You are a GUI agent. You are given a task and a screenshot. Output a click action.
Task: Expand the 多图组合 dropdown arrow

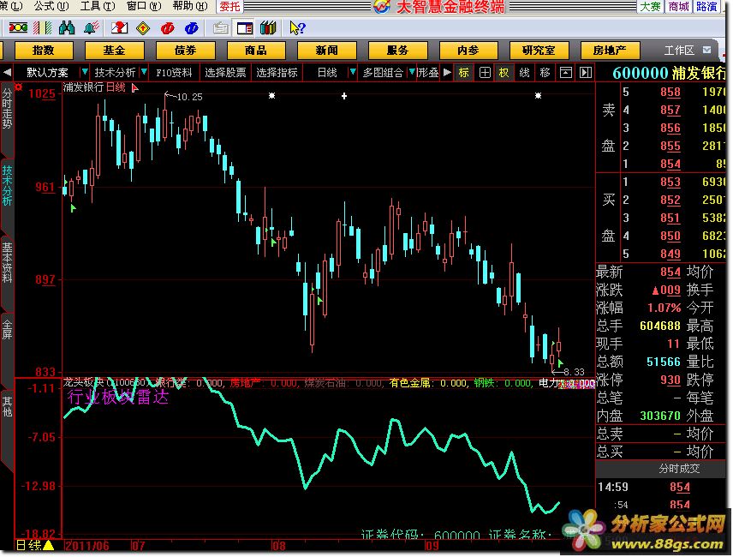coord(412,72)
